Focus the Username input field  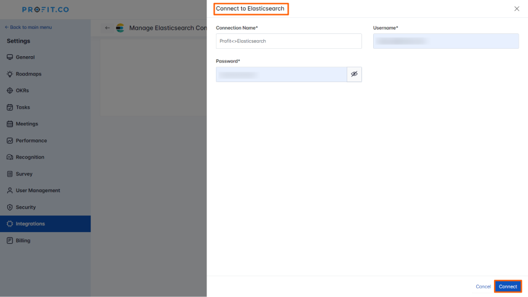click(446, 41)
